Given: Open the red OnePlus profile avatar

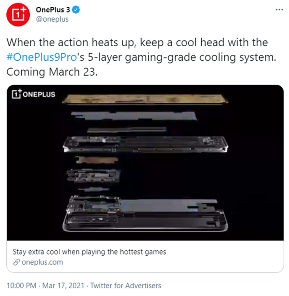Looking at the screenshot, I should coord(18,15).
